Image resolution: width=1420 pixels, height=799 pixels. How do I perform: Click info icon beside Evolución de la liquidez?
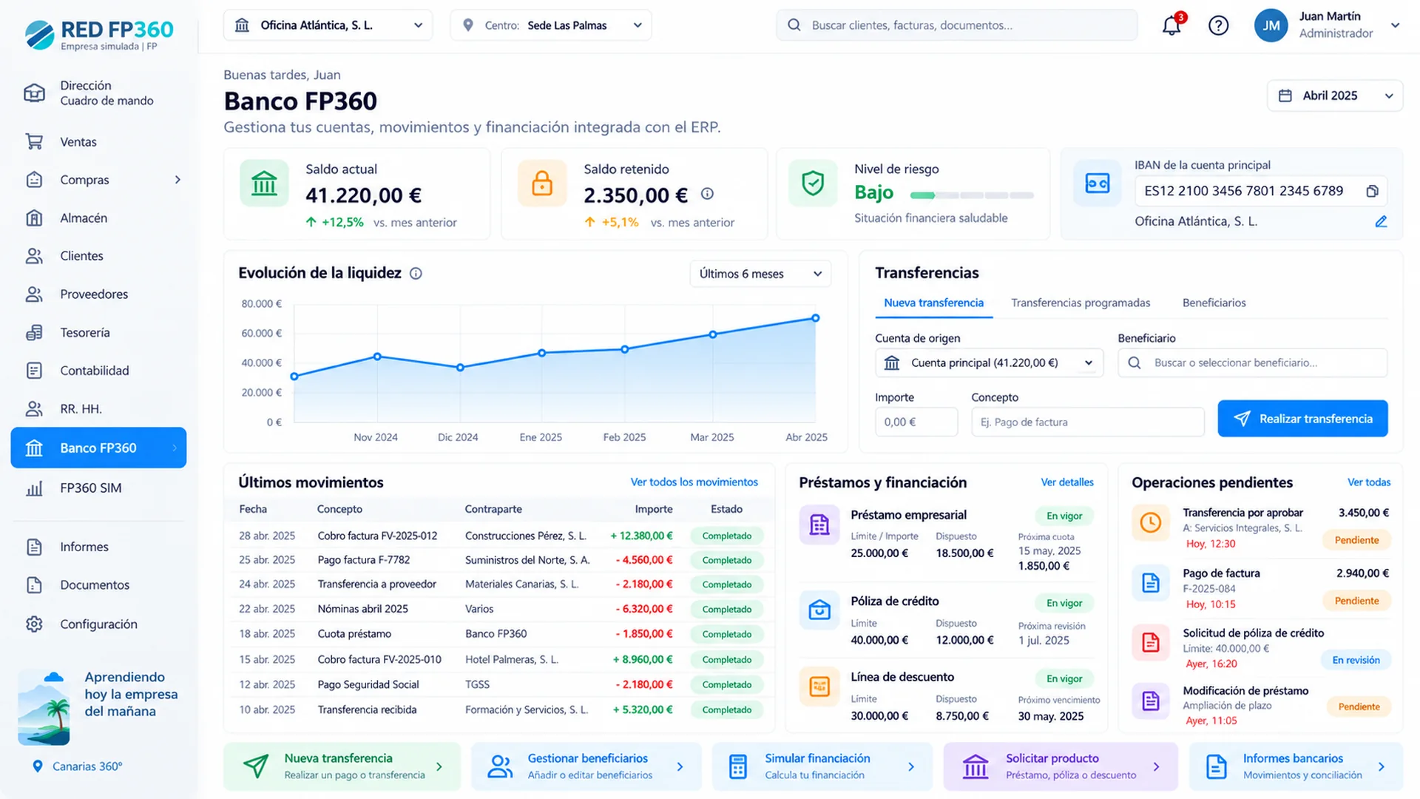click(416, 274)
